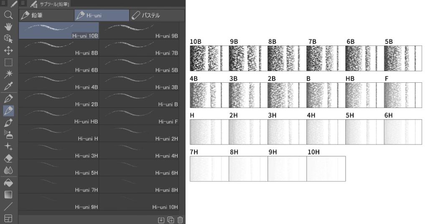Select Hi-uni 2B sub tool
The width and height of the screenshot is (428, 224).
pyautogui.click(x=59, y=99)
